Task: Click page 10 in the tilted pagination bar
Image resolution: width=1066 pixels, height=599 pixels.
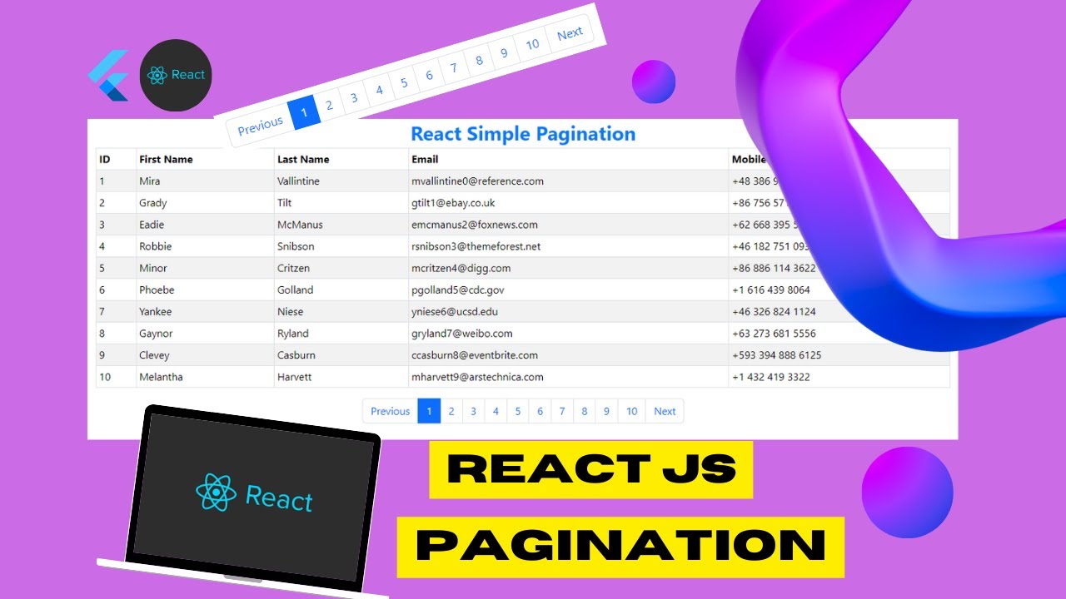Action: click(532, 44)
